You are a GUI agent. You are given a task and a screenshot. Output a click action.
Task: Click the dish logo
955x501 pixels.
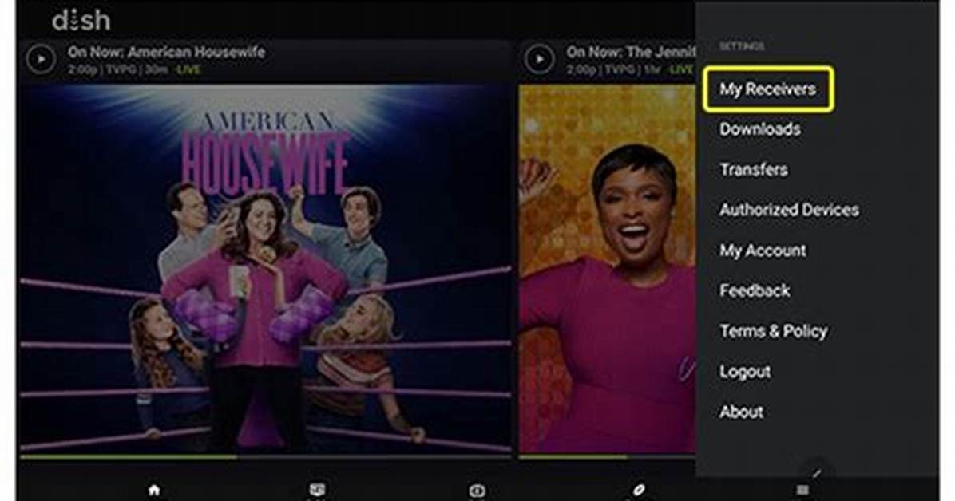(81, 21)
